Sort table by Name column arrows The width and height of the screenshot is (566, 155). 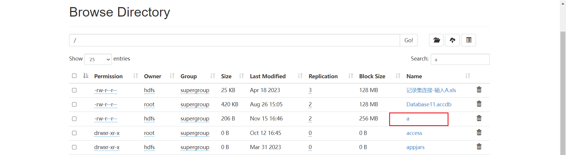467,76
